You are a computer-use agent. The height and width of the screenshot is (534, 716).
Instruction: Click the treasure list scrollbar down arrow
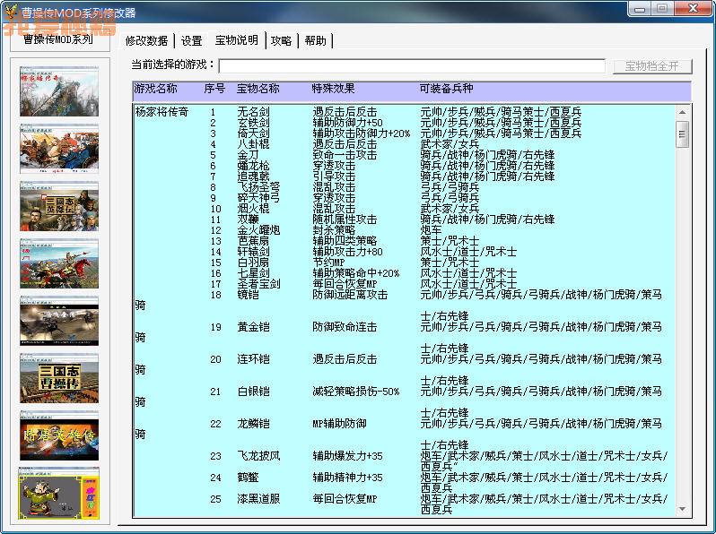(x=683, y=509)
